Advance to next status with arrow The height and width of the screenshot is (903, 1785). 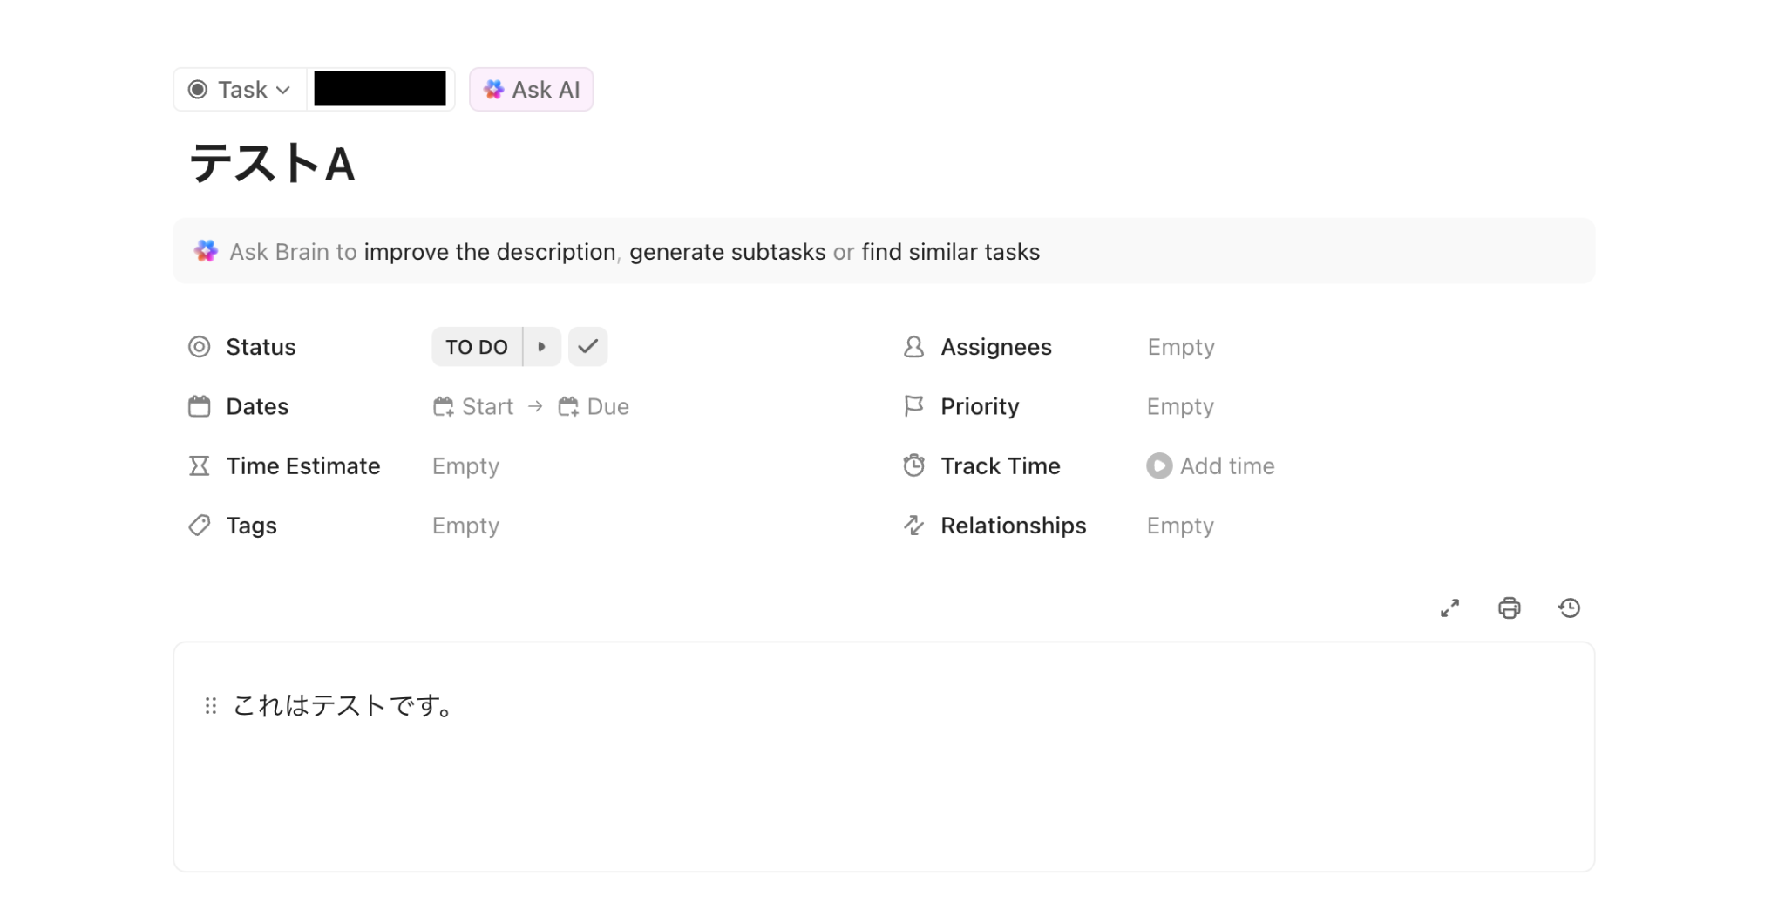(542, 347)
